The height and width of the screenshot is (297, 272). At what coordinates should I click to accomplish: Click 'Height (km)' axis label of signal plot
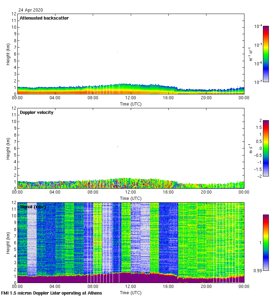coord(8,242)
